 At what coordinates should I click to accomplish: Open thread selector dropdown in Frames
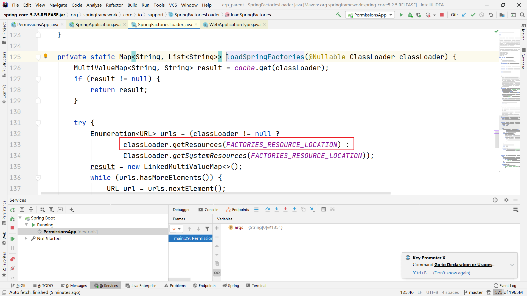point(176,229)
